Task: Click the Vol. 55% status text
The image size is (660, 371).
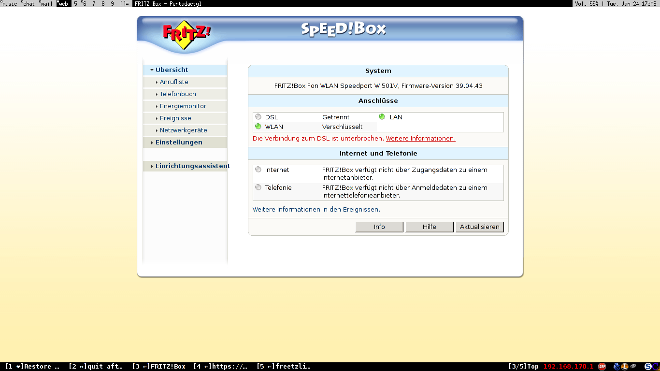Action: point(587,3)
